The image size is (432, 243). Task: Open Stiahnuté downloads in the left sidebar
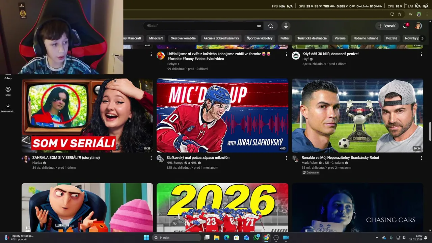click(8, 108)
